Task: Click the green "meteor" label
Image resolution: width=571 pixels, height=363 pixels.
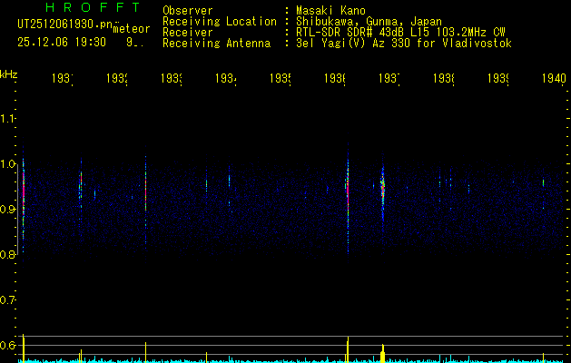Action: (x=131, y=29)
